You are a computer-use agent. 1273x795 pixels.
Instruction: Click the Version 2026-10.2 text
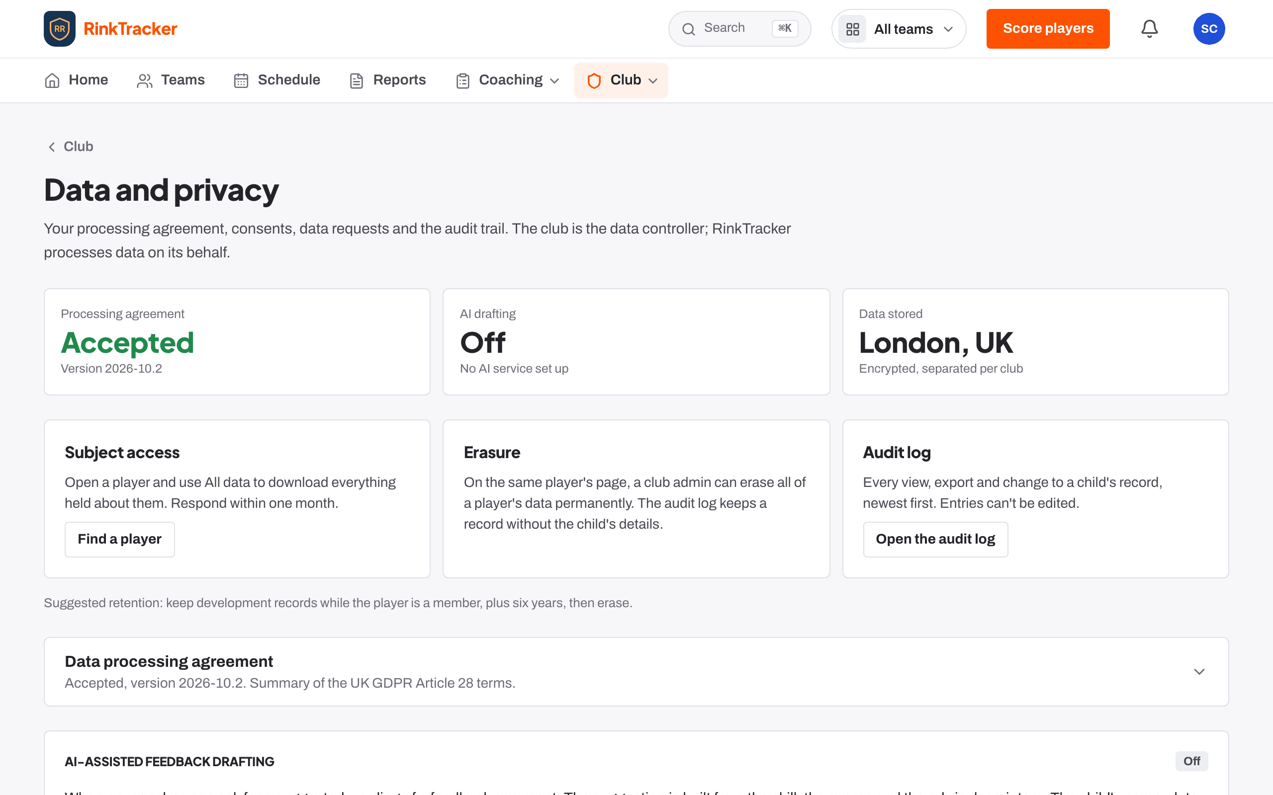(111, 369)
